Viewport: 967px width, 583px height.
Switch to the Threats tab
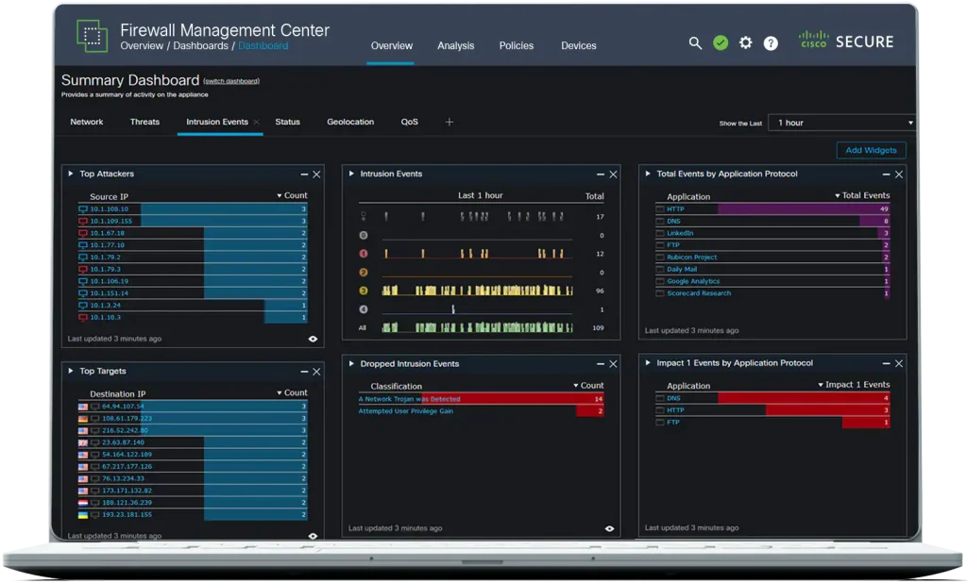144,122
